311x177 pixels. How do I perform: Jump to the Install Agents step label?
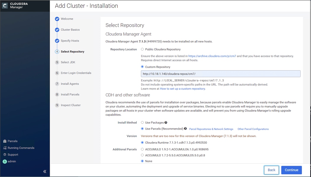(70, 84)
